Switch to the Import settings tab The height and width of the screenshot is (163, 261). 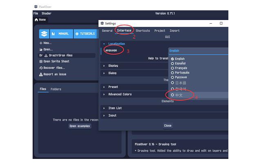click(x=175, y=31)
